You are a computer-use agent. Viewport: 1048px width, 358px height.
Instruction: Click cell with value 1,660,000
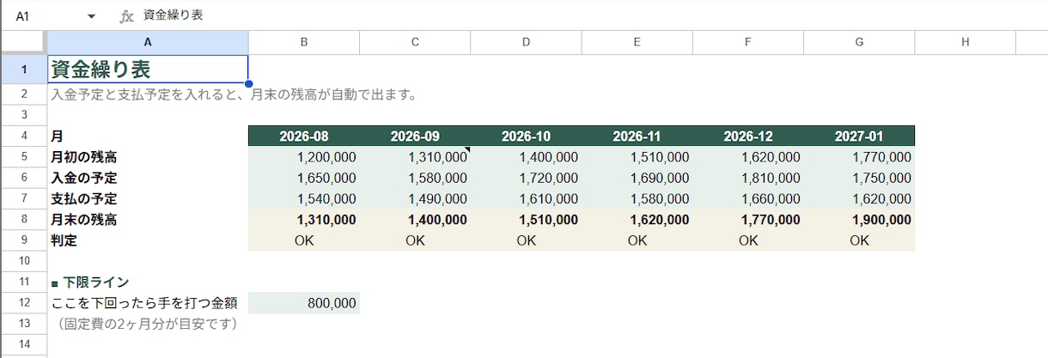[748, 198]
